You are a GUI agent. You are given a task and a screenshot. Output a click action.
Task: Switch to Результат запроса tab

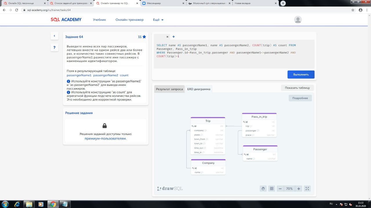pyautogui.click(x=169, y=89)
